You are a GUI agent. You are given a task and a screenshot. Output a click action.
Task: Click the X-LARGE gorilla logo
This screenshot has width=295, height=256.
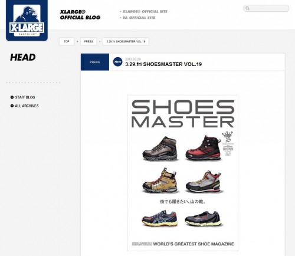click(27, 20)
